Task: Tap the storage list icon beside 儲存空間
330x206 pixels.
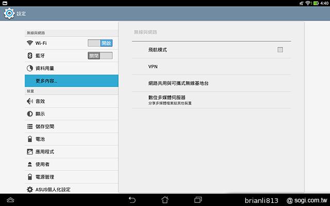Action: point(30,126)
